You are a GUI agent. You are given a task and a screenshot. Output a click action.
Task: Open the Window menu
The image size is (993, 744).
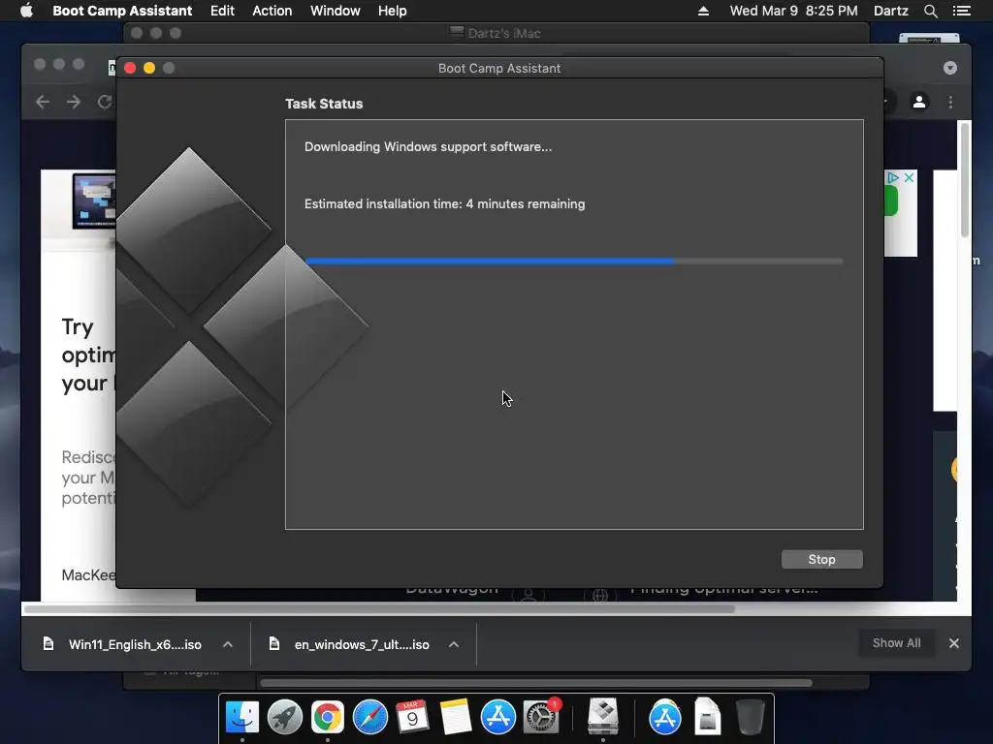point(335,11)
